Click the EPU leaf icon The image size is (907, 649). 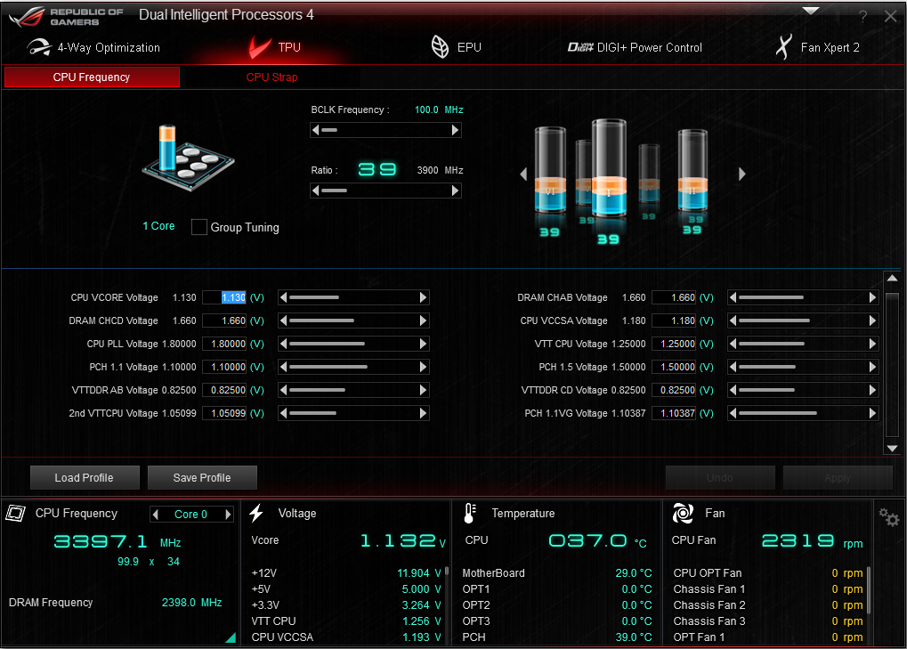[x=440, y=47]
